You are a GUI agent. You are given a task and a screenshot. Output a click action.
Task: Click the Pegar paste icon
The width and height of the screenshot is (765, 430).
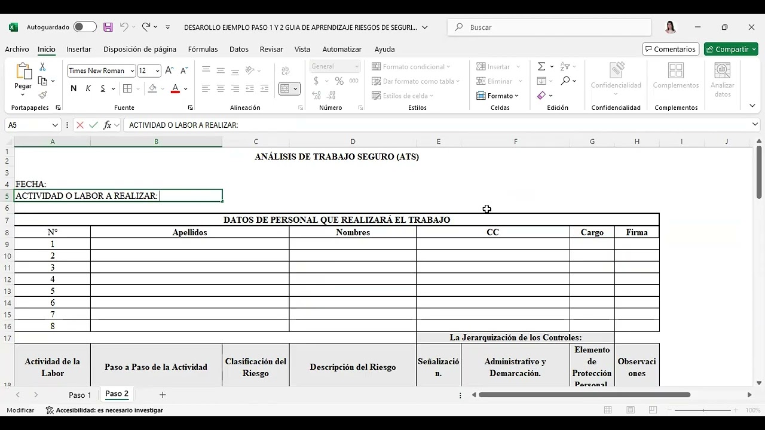(x=23, y=72)
